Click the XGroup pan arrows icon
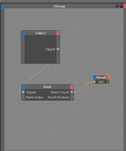 click(x=117, y=6)
